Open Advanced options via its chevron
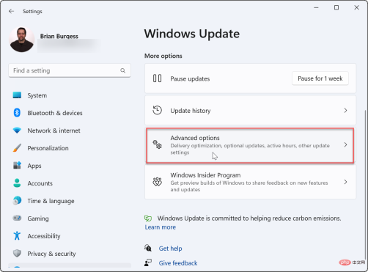This screenshot has width=368, height=272. 345,144
